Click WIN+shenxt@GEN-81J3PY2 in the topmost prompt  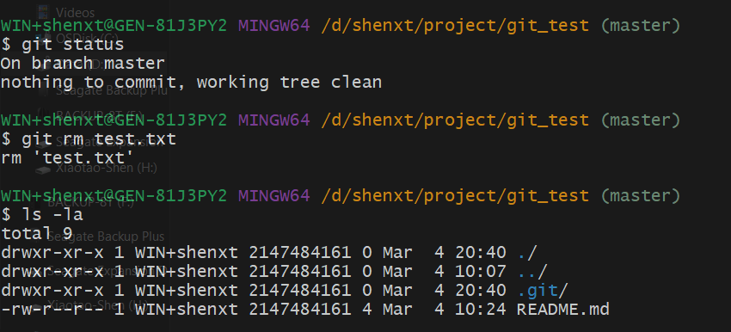(114, 26)
